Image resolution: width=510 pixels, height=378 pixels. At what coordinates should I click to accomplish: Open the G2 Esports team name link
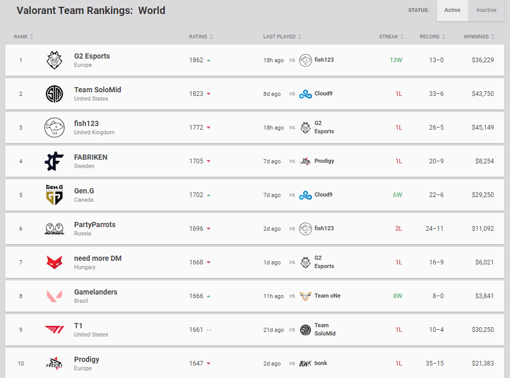point(92,56)
